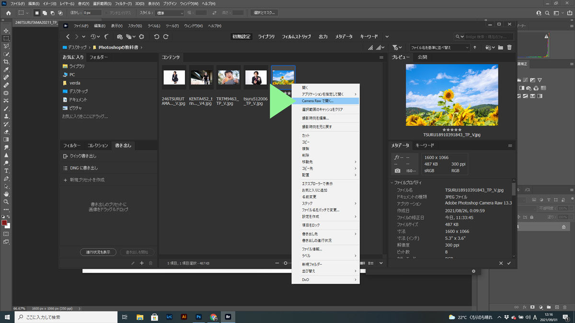This screenshot has height=323, width=575.
Task: Select the Lasso tool in Photoshop
Action: coord(6,46)
